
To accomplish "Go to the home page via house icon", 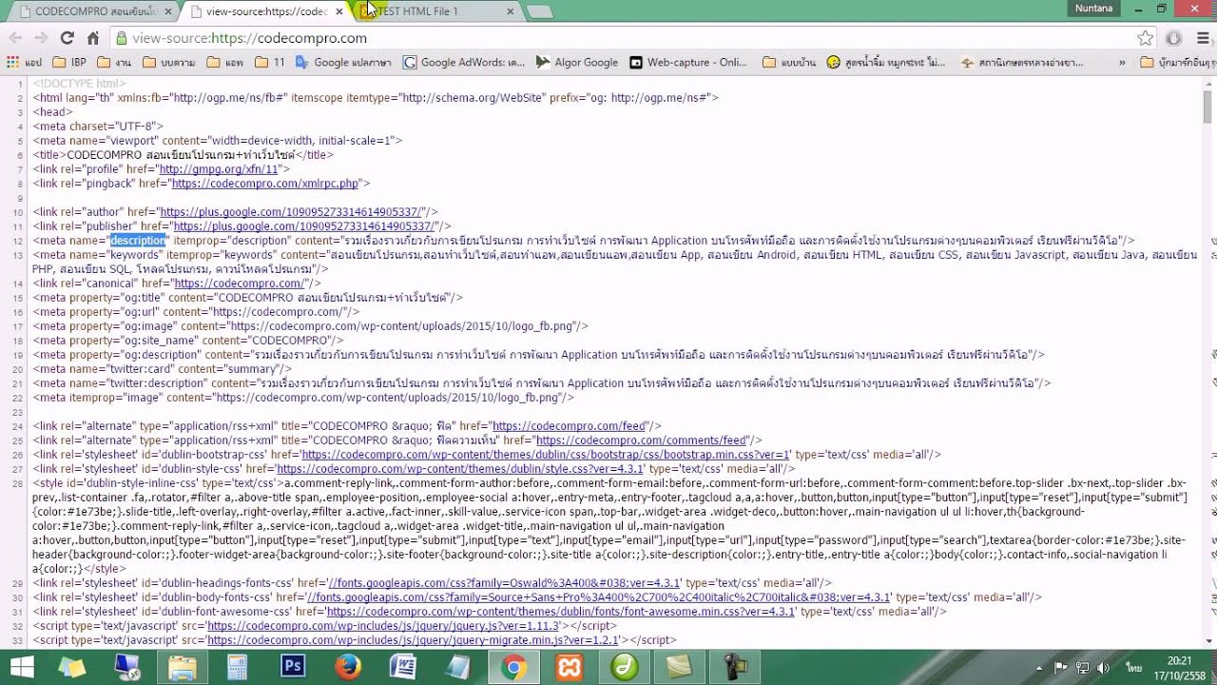I will point(92,38).
